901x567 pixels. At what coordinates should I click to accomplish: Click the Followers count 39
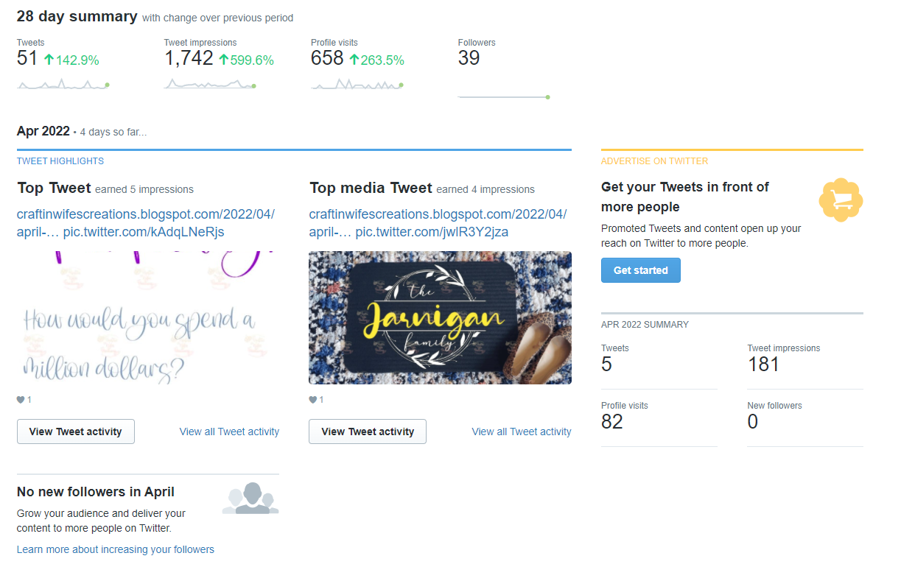point(469,59)
